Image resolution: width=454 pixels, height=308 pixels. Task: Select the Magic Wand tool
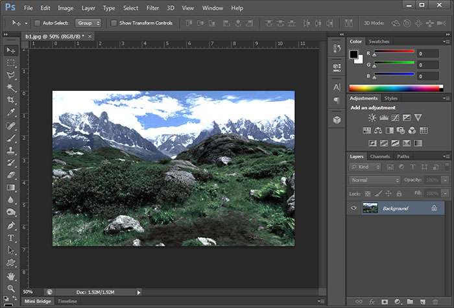11,88
